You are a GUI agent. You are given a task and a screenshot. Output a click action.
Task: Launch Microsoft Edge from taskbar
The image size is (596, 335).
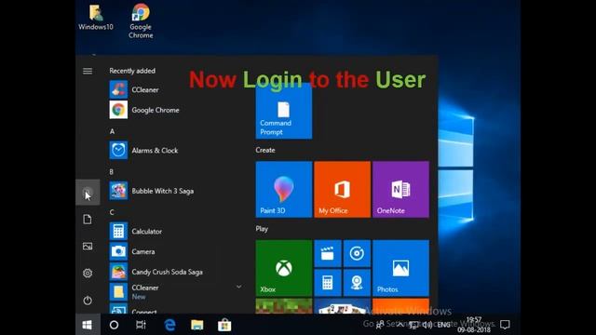pyautogui.click(x=169, y=325)
